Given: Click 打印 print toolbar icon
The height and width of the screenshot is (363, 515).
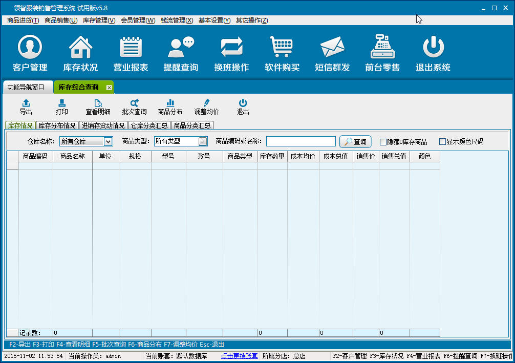Looking at the screenshot, I should 62,107.
